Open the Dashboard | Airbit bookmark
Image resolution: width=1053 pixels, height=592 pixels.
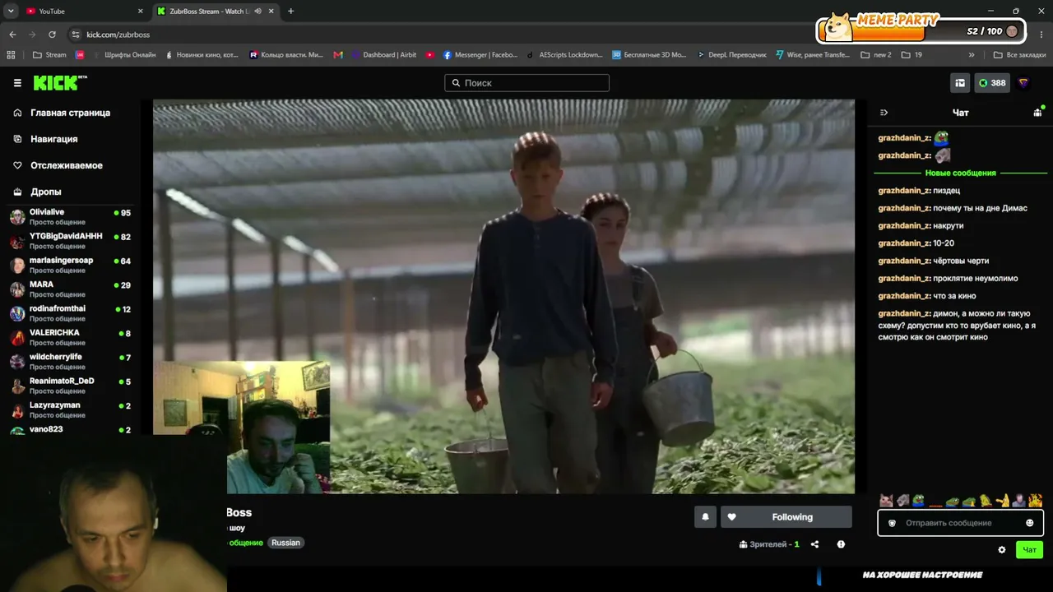pyautogui.click(x=383, y=55)
